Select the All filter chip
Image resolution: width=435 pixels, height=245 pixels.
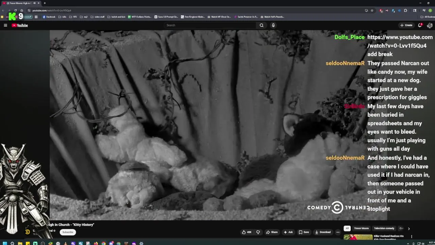coord(347,229)
